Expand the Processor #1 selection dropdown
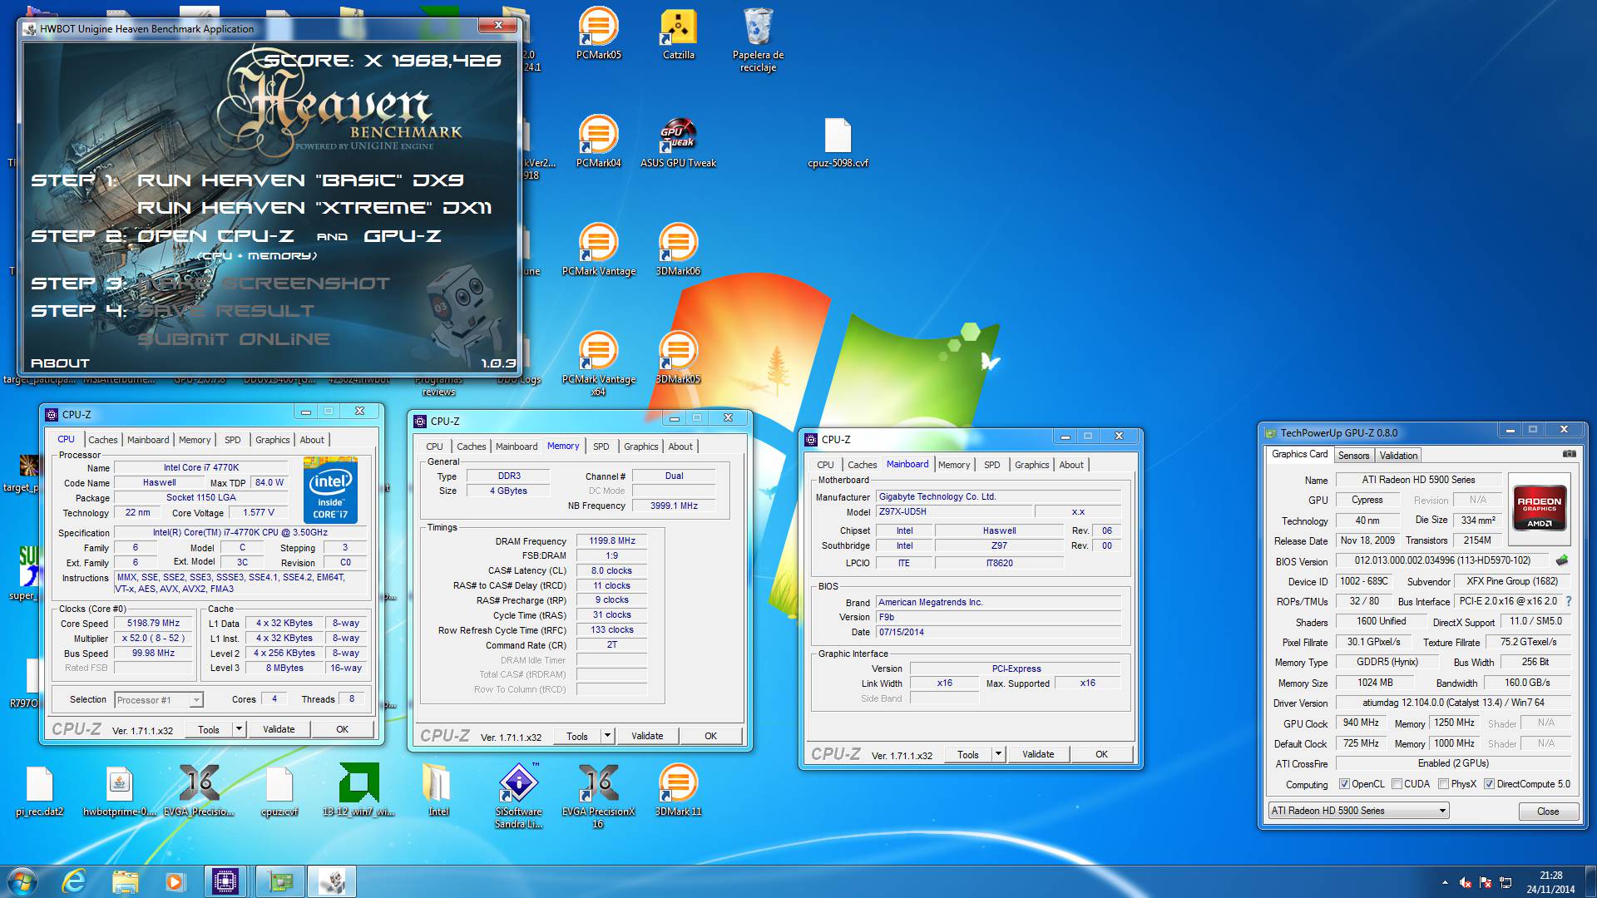The height and width of the screenshot is (898, 1597). [x=196, y=700]
